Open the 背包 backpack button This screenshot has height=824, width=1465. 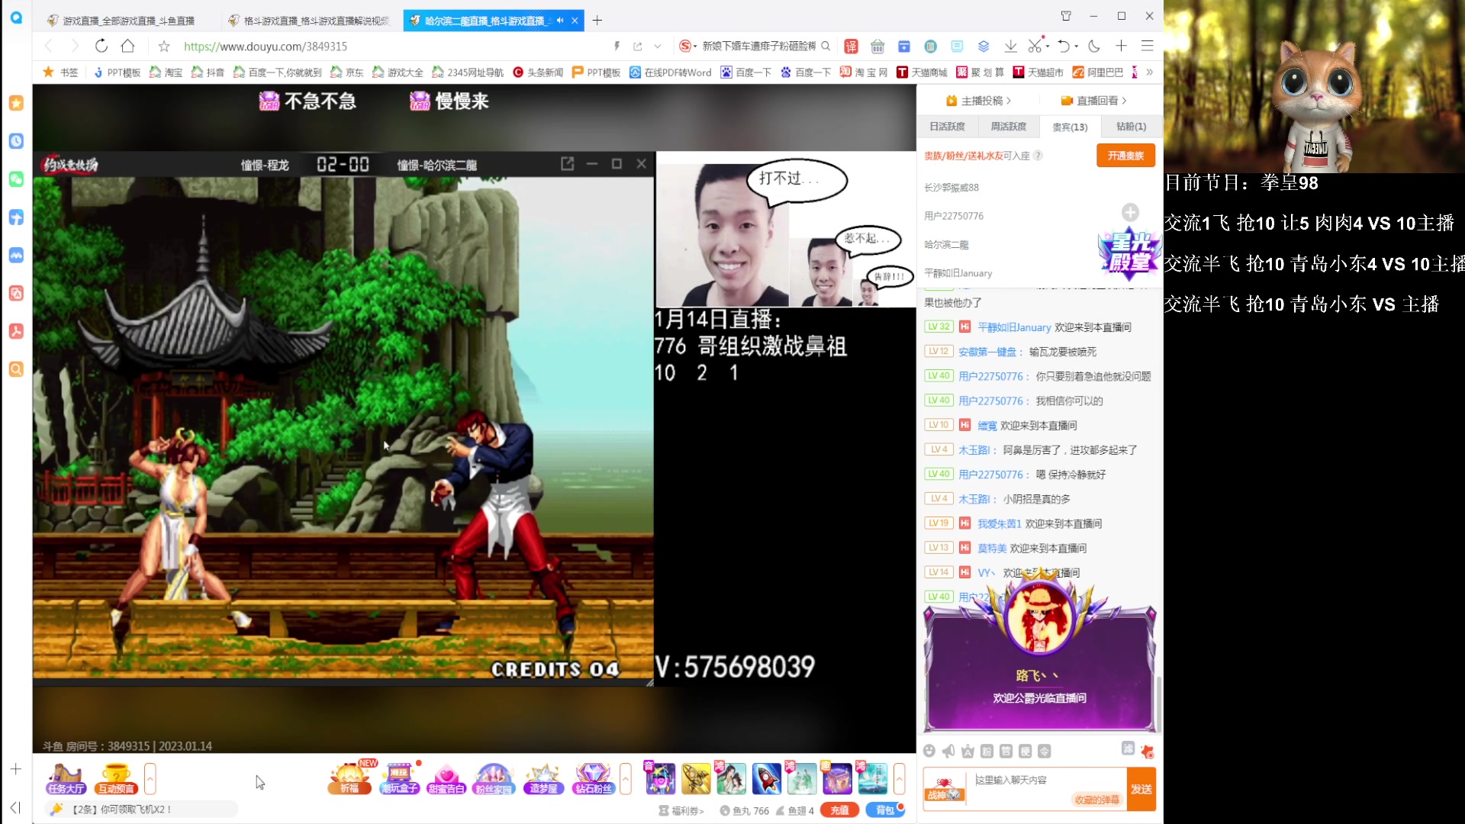click(x=885, y=810)
